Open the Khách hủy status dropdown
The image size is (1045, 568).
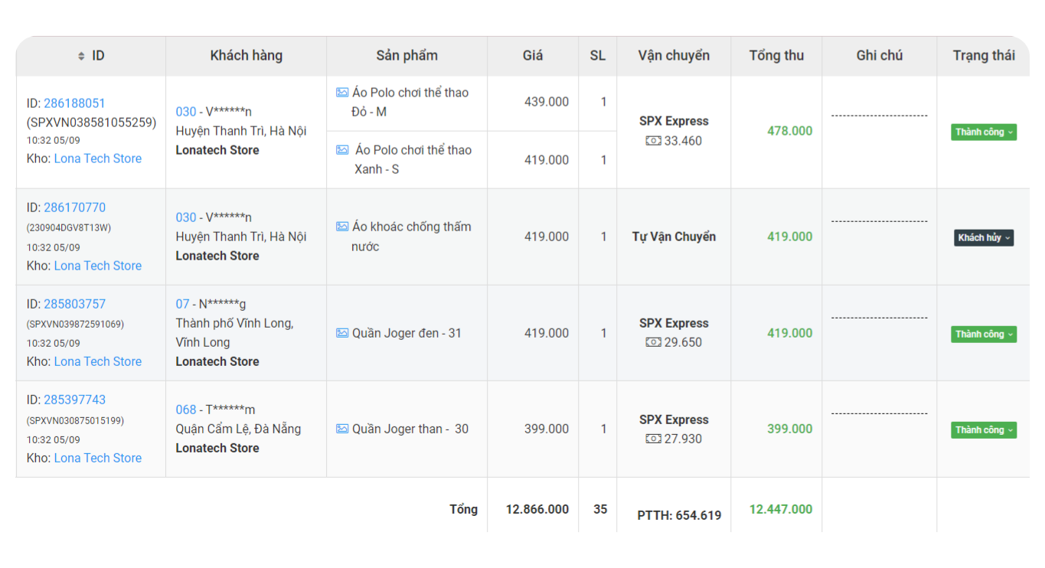click(984, 238)
